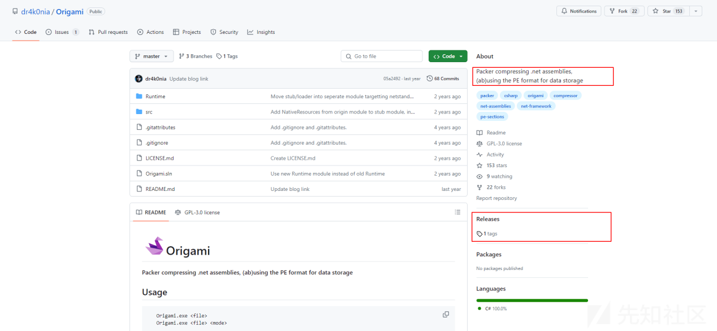Open the src folder
717x331 pixels.
(x=149, y=112)
